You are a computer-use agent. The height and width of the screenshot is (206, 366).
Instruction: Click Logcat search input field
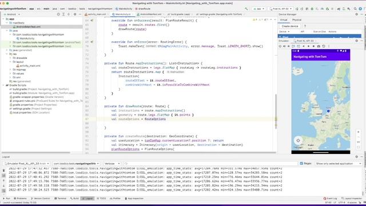210,164
